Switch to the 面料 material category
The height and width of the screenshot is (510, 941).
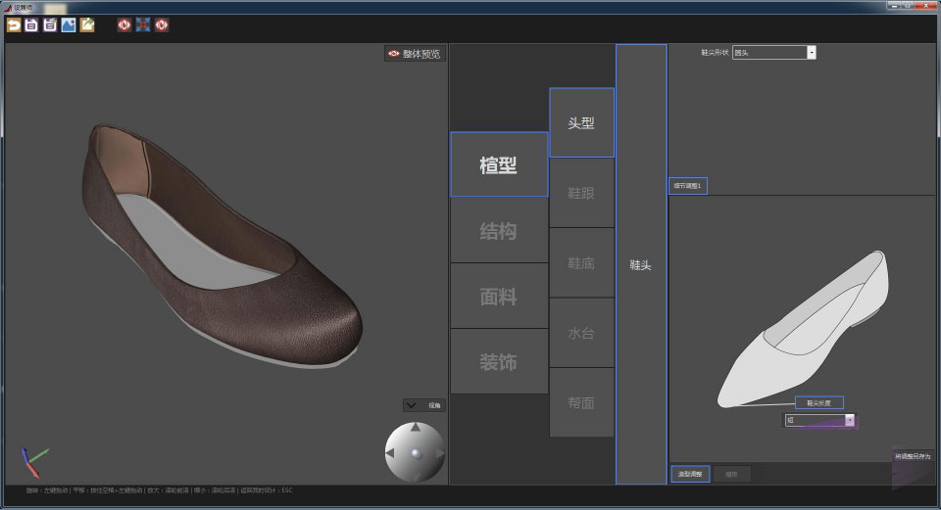coord(498,297)
